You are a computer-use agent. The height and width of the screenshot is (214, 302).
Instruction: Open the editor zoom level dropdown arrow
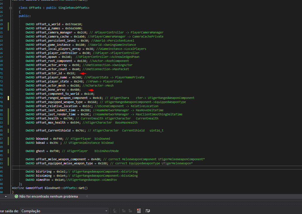[x=6, y=196]
